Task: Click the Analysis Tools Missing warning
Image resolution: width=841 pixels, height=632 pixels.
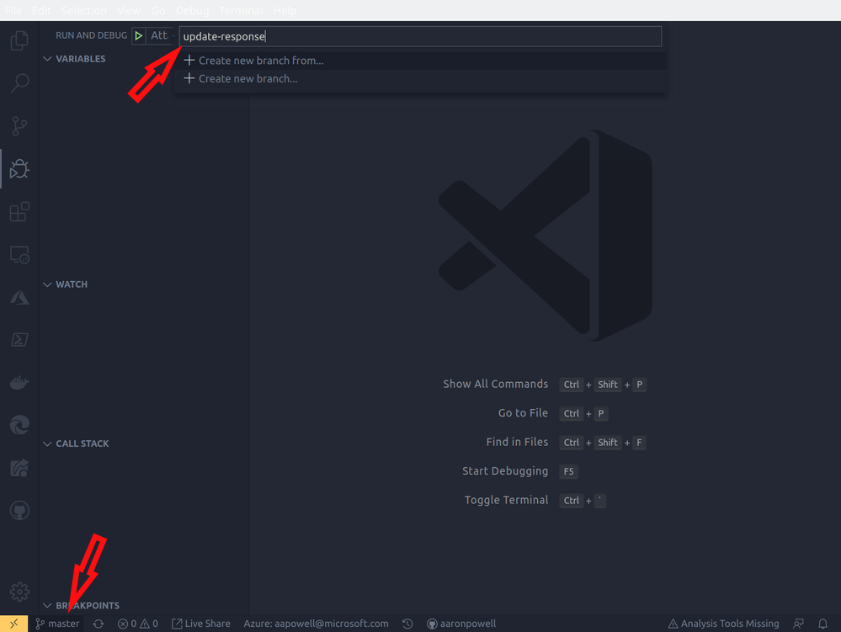Action: [x=723, y=624]
